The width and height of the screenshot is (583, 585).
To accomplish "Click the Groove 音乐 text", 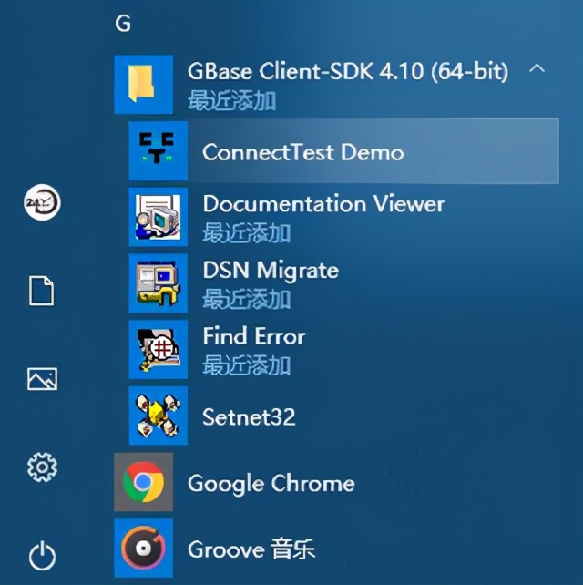I will coord(251,549).
